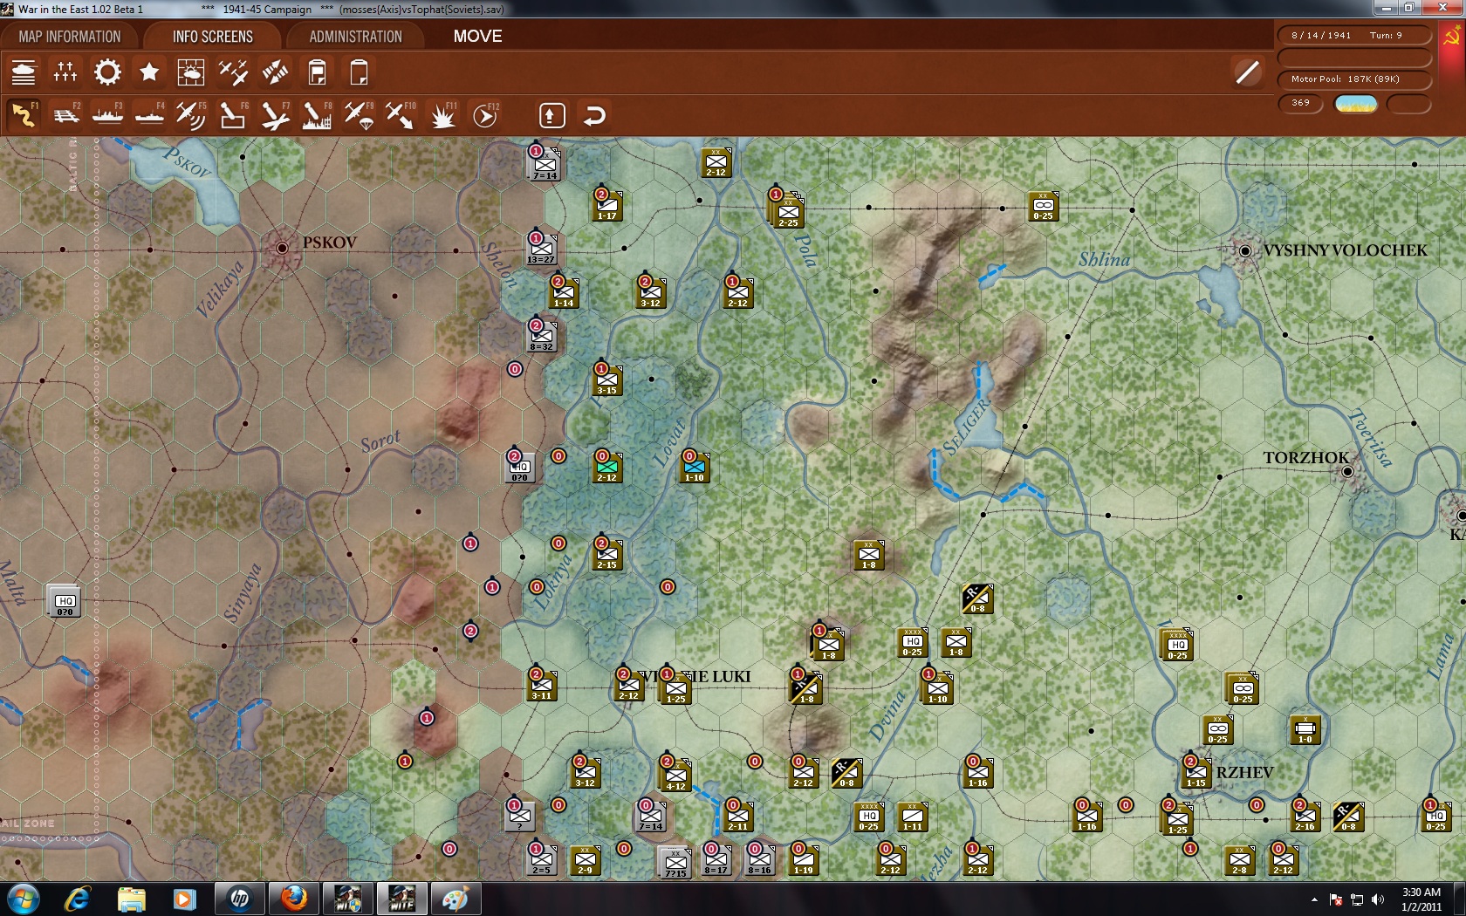Click the Motor Pool readout
The height and width of the screenshot is (916, 1466).
pos(1354,79)
